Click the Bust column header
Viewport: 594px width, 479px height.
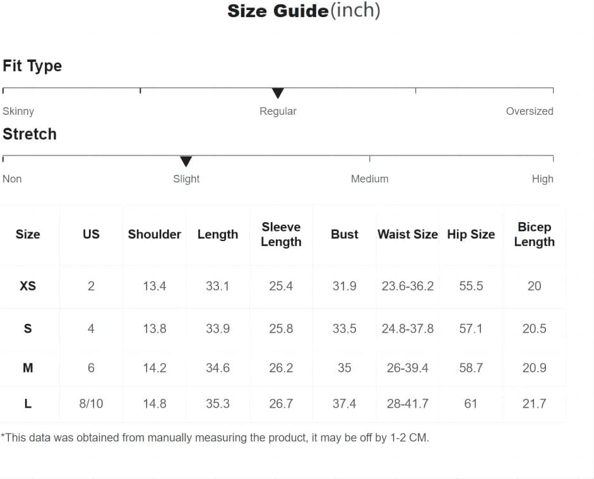click(345, 234)
